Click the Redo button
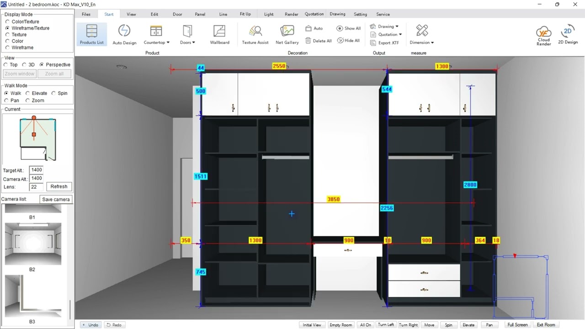This screenshot has width=585, height=329. tap(114, 325)
